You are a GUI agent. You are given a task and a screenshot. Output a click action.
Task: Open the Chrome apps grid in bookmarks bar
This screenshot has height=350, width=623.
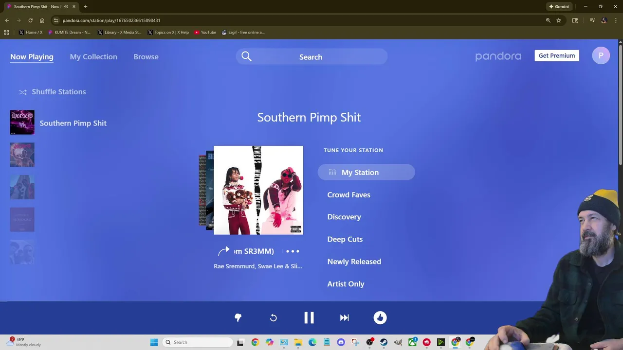[6, 33]
